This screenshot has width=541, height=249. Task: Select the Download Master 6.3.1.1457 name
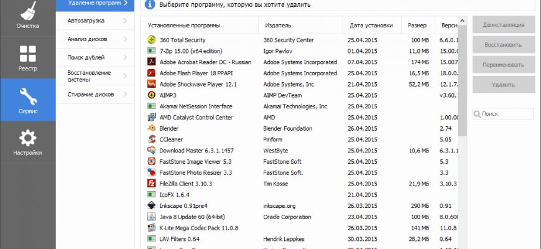pyautogui.click(x=197, y=151)
